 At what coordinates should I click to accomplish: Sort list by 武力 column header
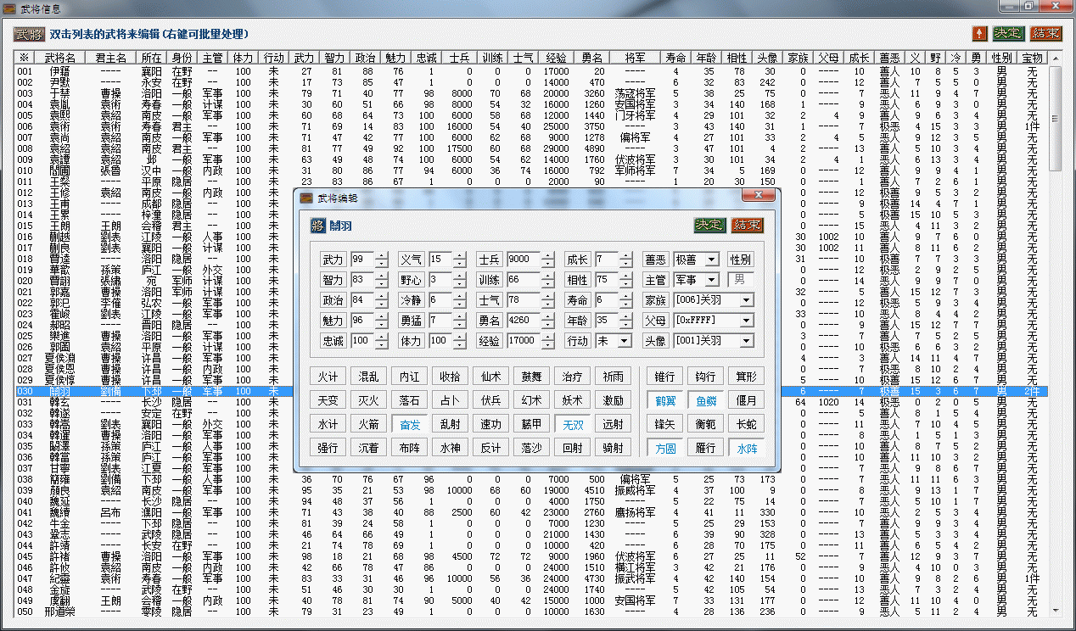[x=304, y=58]
